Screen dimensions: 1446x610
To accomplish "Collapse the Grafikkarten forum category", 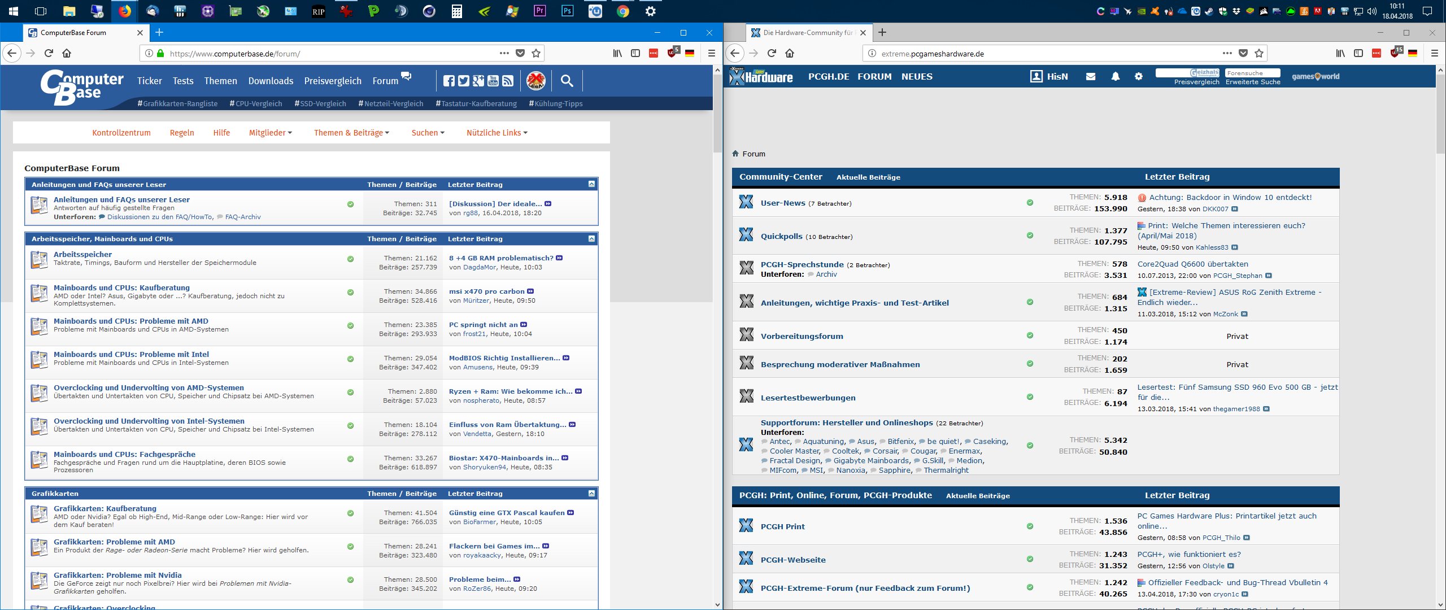I will pyautogui.click(x=591, y=493).
